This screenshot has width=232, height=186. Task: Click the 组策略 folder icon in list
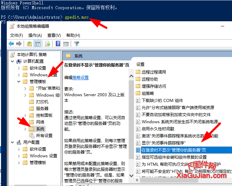[x=138, y=93]
